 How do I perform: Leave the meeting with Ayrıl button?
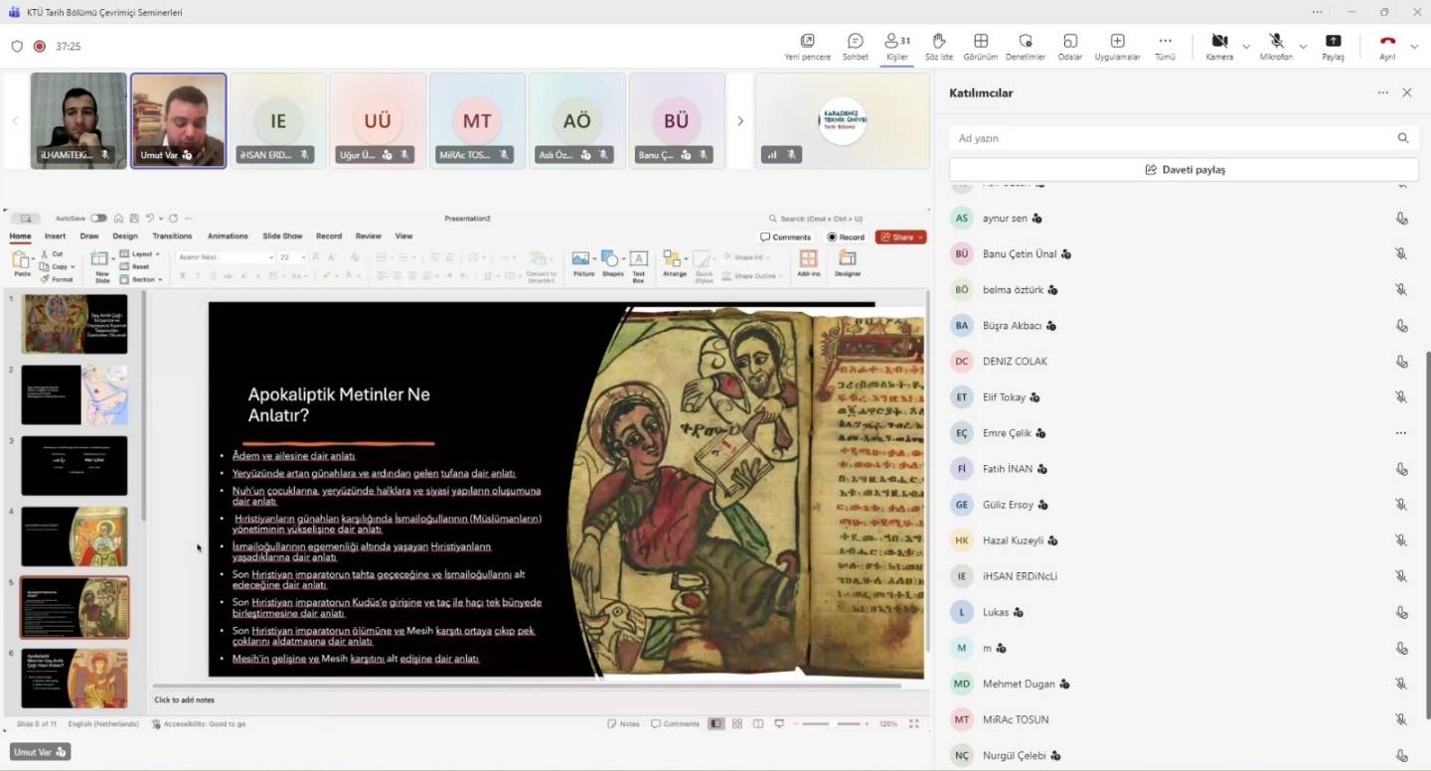click(1387, 42)
